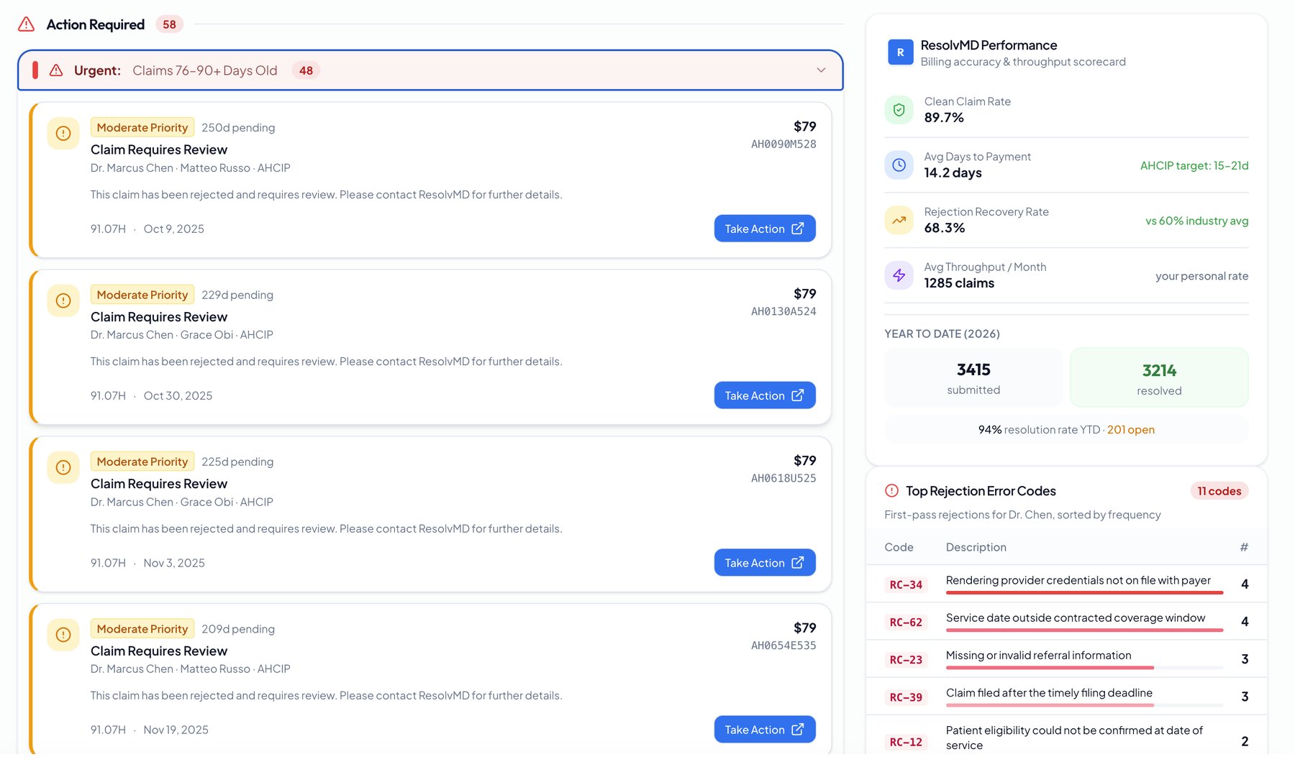Viewport: 1295px width, 762px height.
Task: Click the Rejection Recovery Rate trend icon
Action: pos(899,221)
